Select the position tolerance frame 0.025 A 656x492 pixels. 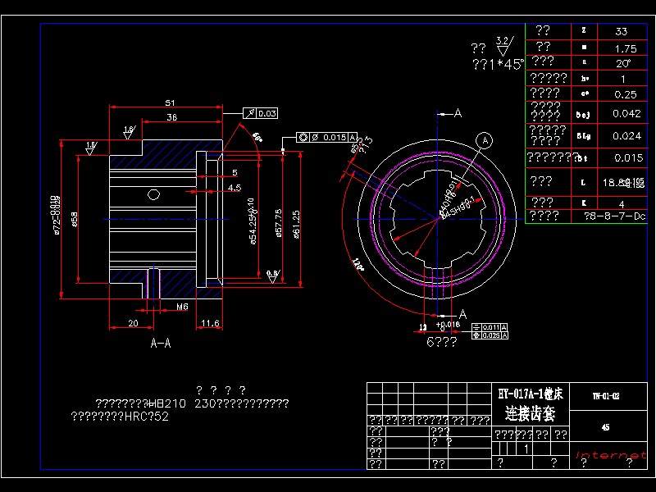coord(490,335)
